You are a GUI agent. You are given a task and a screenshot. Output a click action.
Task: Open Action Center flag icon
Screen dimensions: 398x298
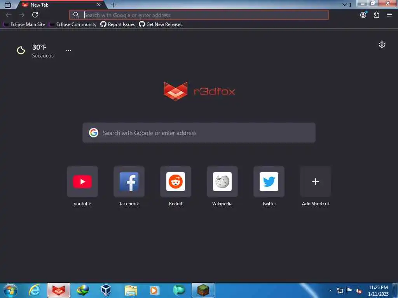click(x=349, y=291)
